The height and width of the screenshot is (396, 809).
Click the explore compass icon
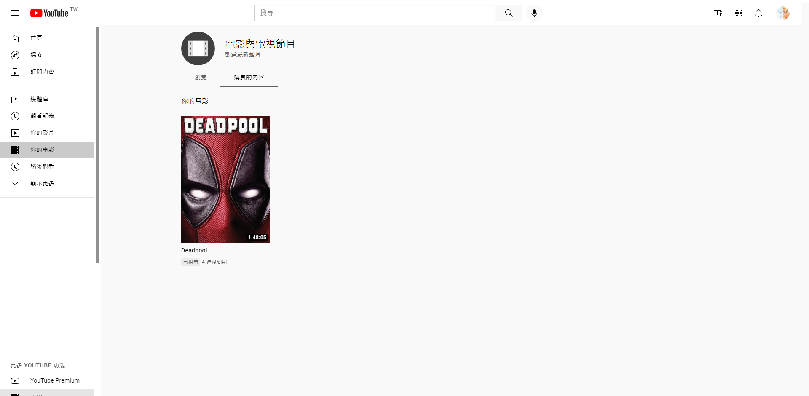[15, 55]
